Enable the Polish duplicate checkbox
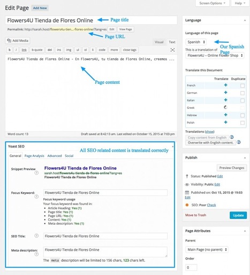 [x=243, y=123]
